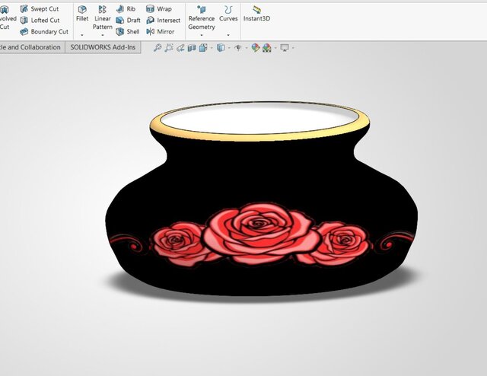
Task: Select the Rib feature tool
Action: [x=126, y=9]
